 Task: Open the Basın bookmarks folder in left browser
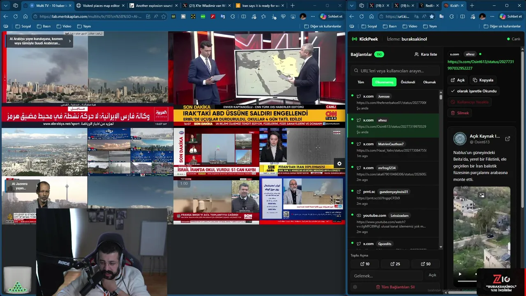tap(44, 26)
